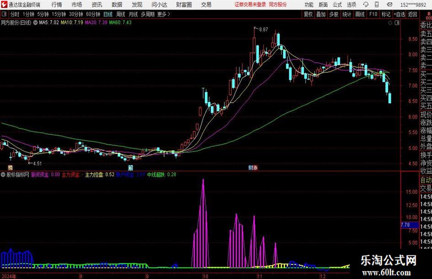Click the 游资资金: 0.00 indicator label
The image size is (432, 279).
[x=45, y=175]
